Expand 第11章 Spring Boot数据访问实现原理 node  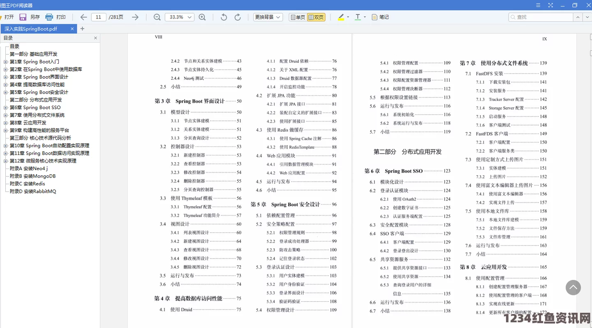click(5, 153)
